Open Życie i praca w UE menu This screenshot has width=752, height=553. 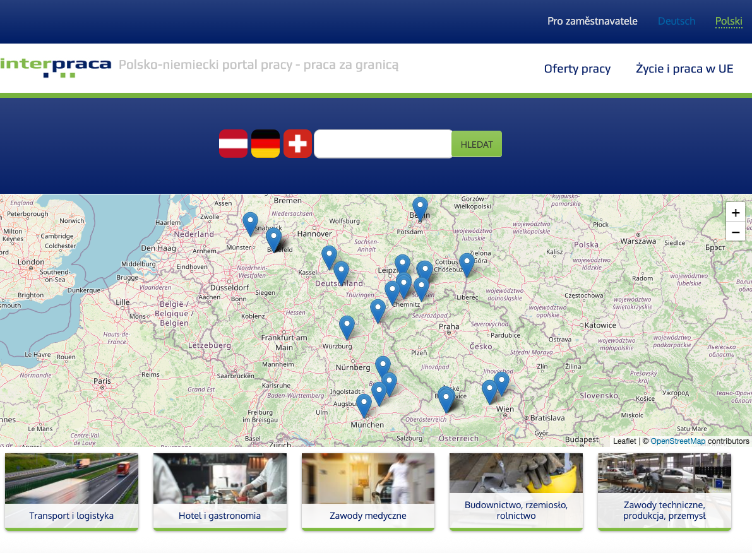click(x=684, y=69)
